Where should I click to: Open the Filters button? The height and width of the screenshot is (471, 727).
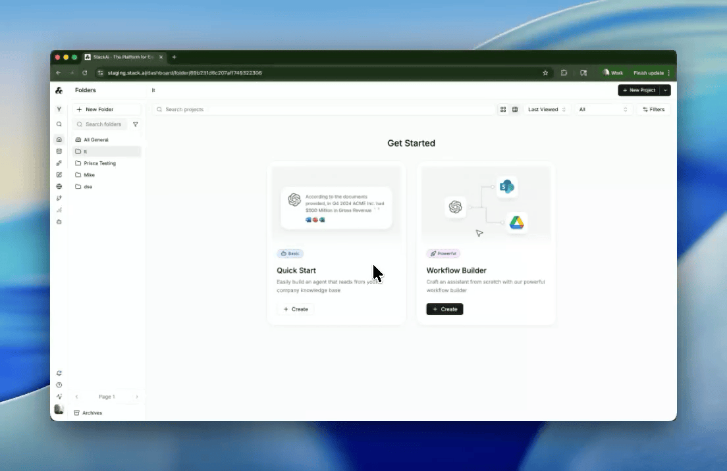[x=654, y=110]
